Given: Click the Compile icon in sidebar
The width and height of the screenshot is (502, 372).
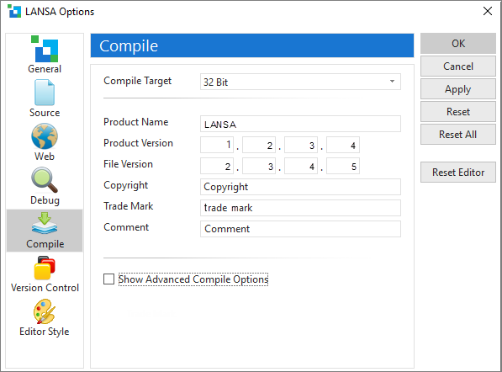Looking at the screenshot, I should point(45,223).
